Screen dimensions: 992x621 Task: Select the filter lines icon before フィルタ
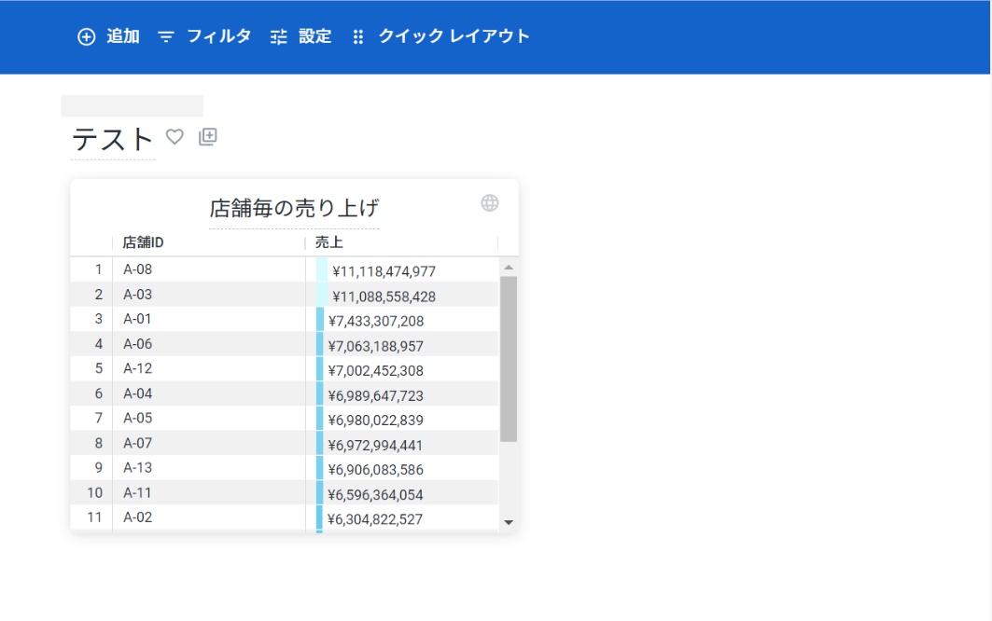(x=168, y=36)
